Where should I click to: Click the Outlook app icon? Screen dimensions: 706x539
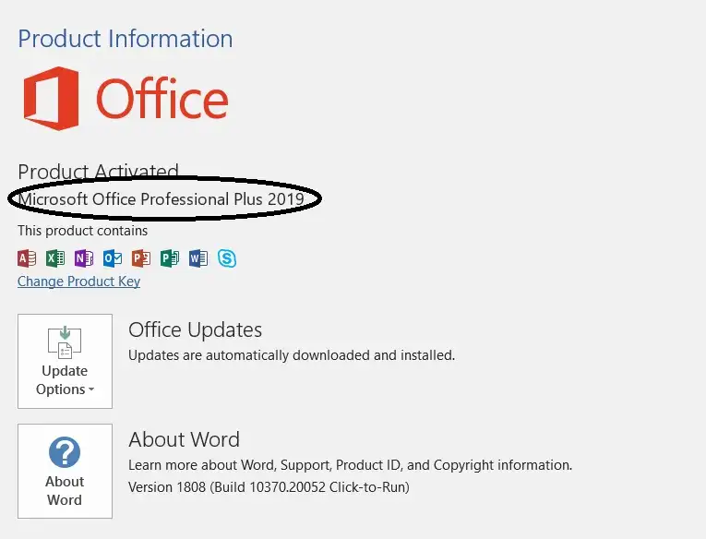(x=113, y=258)
